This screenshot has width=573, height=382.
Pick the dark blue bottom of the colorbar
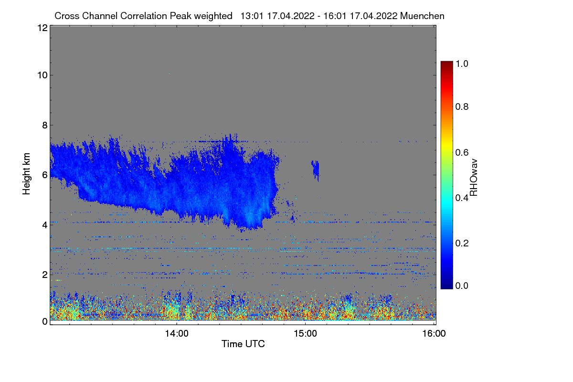pos(446,284)
